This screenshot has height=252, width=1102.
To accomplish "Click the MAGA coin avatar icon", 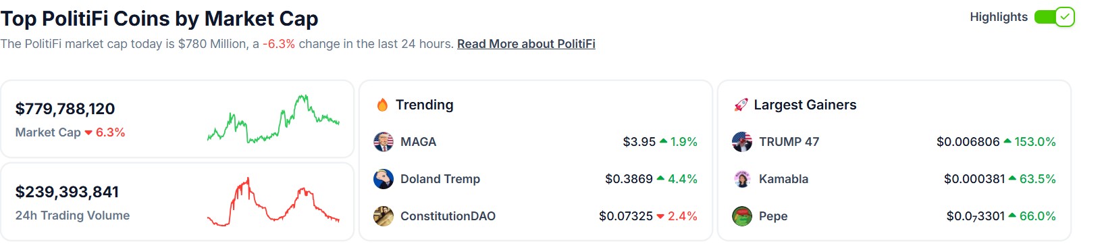I will (x=384, y=142).
